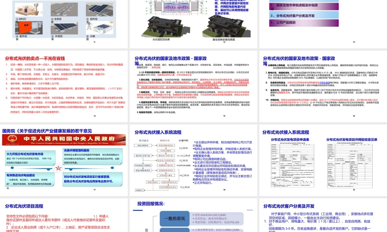Click agenda item 4、公司产品规划
Screen dimensions: 387x232
(304, 23)
